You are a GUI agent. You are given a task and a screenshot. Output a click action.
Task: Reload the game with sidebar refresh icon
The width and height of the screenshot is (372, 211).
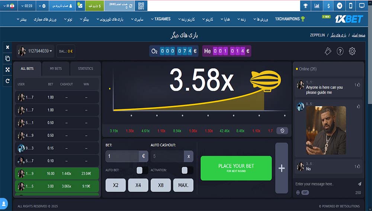coord(7,81)
